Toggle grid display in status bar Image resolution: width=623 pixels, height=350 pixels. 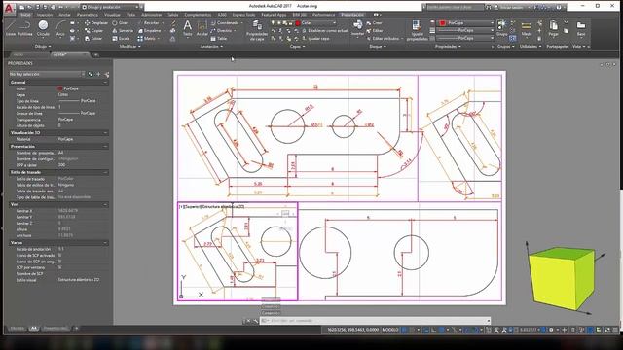(x=404, y=330)
